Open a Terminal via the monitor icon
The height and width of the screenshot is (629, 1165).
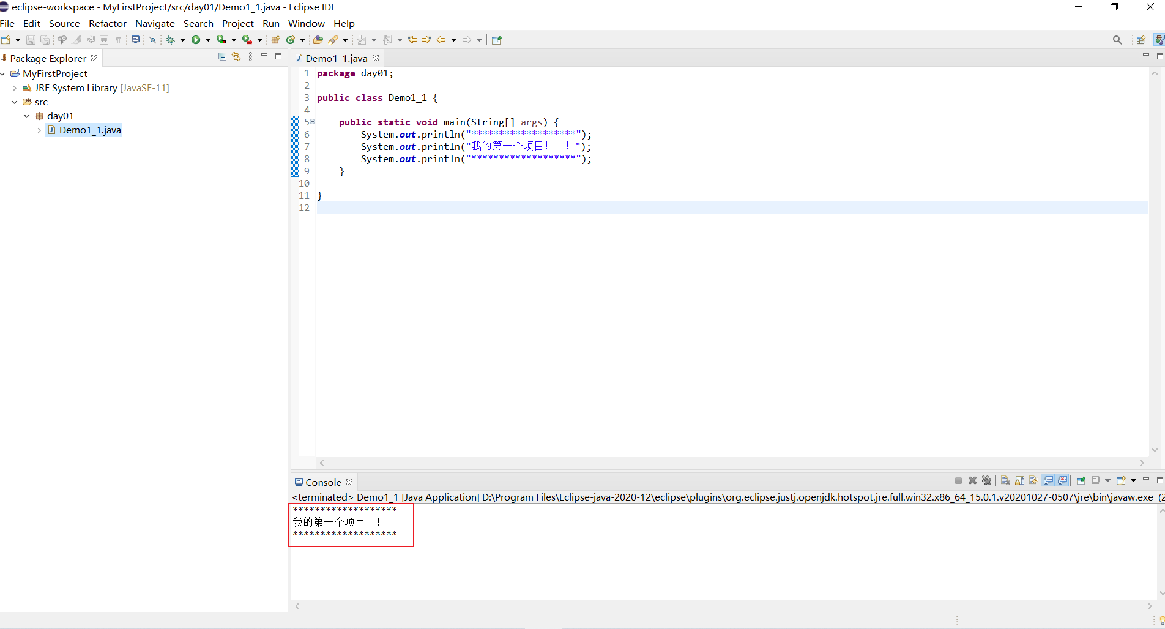point(135,40)
